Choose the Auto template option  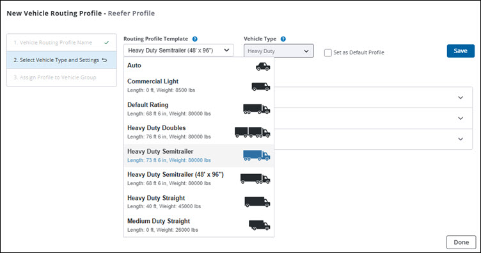click(x=199, y=66)
